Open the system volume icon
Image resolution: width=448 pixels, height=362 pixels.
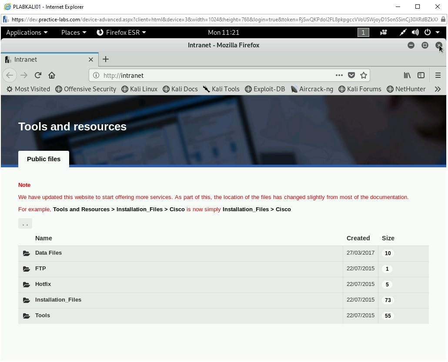click(415, 32)
